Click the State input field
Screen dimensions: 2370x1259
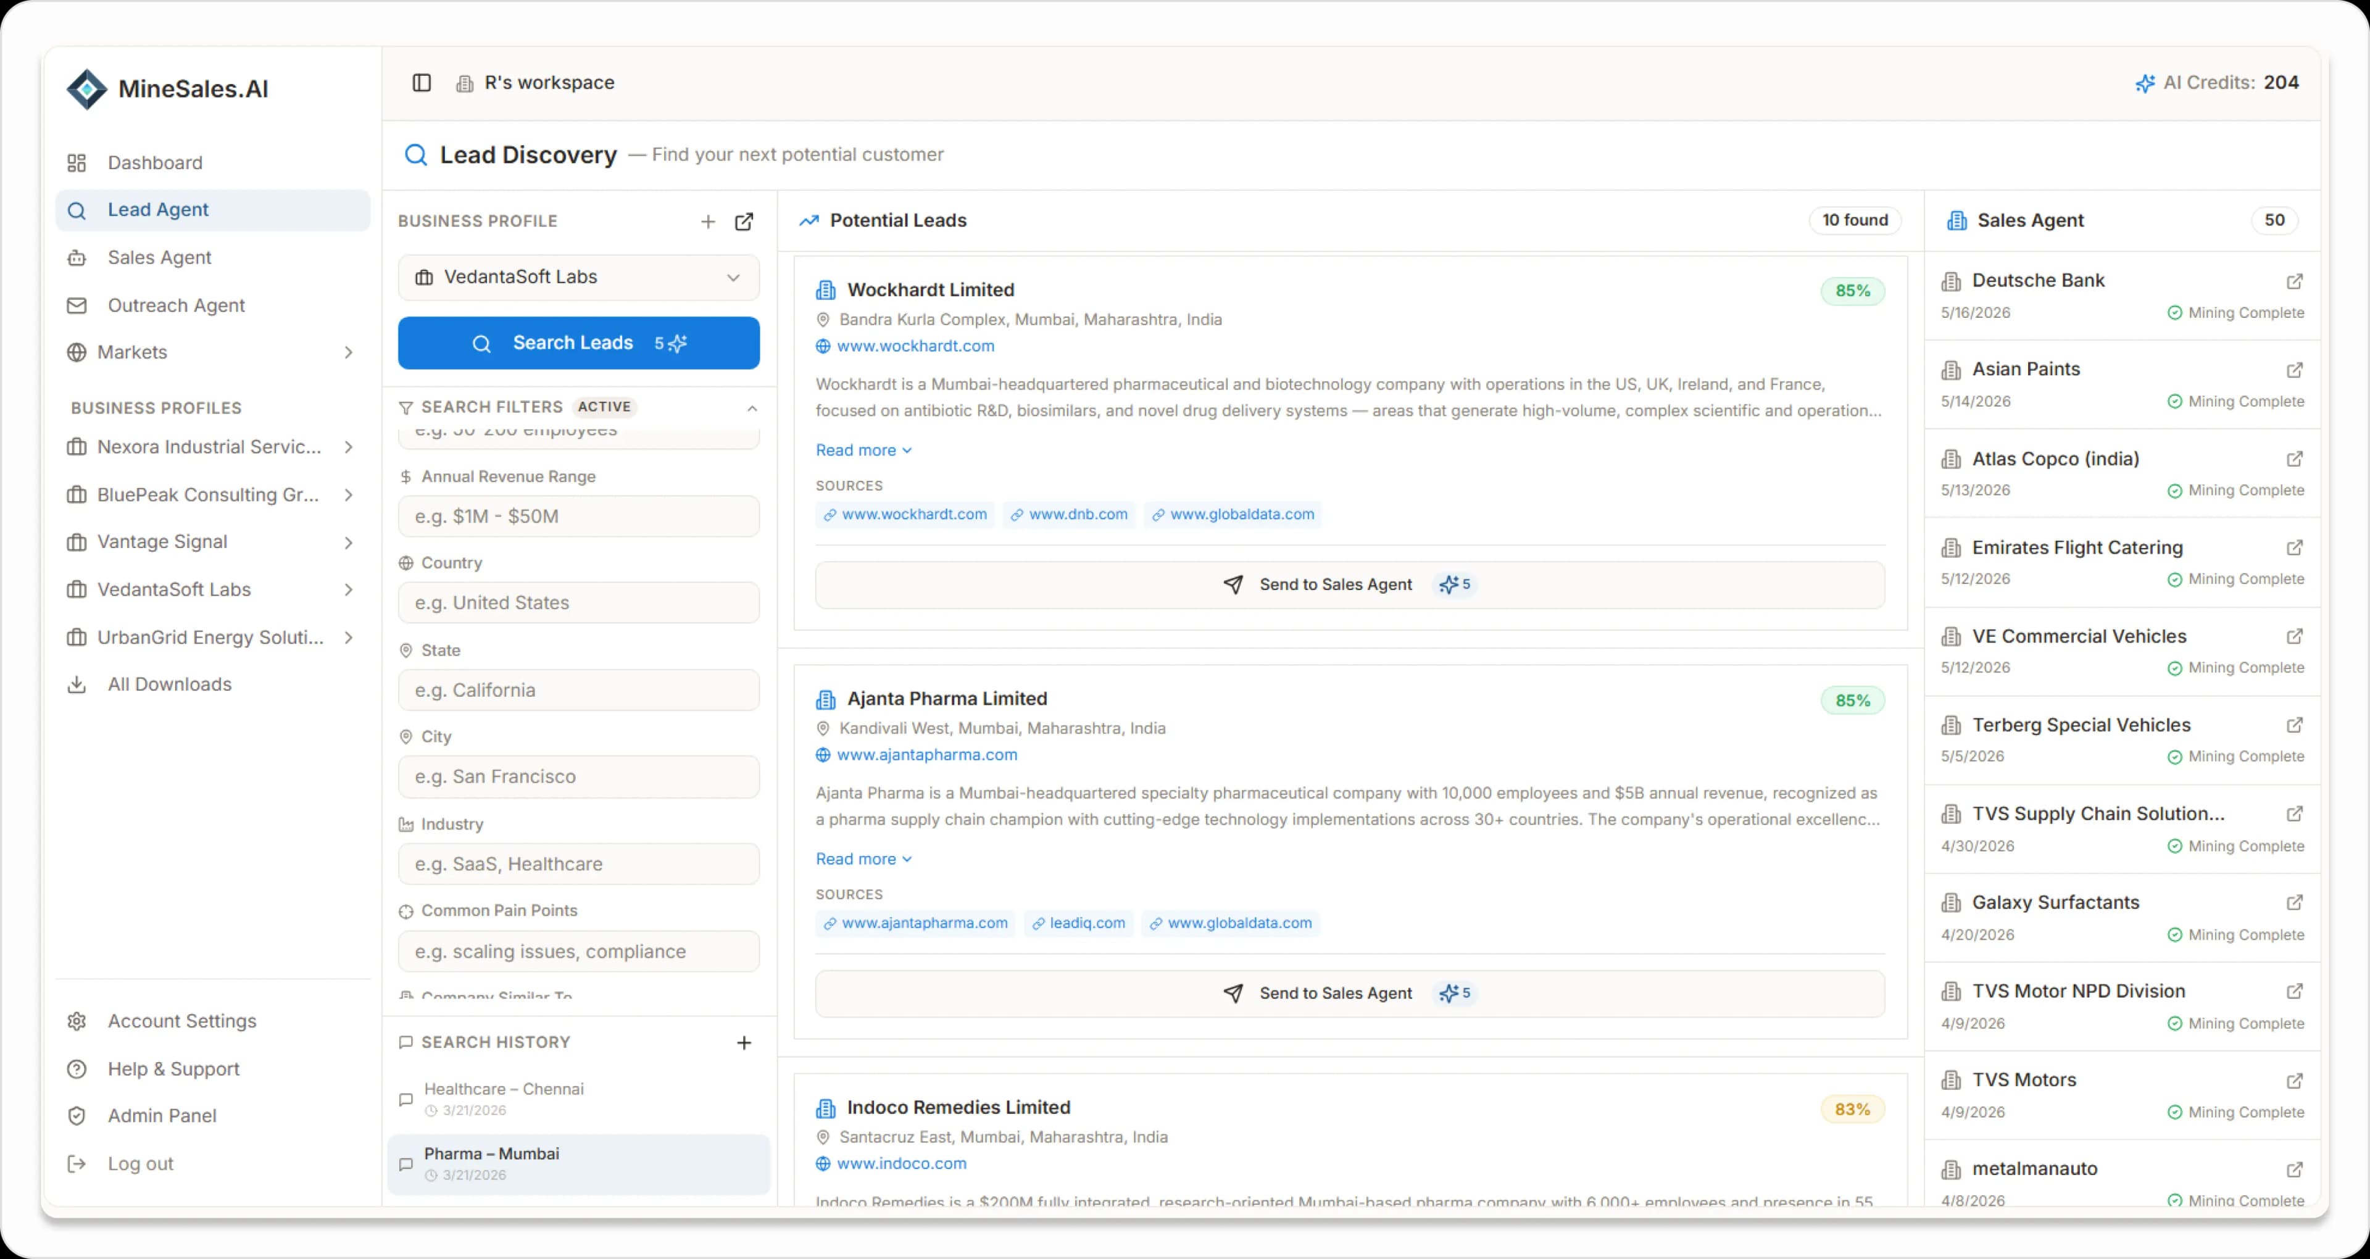(x=579, y=690)
